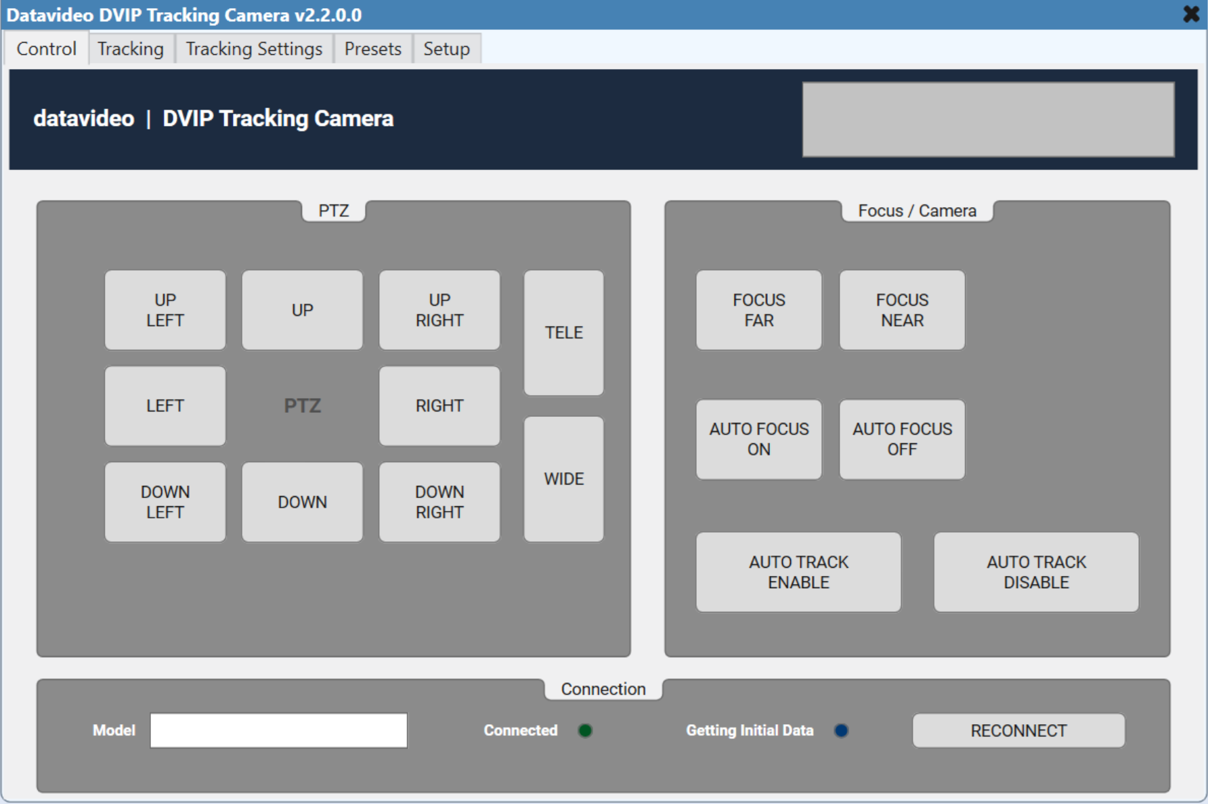Click the Model input field

click(278, 730)
